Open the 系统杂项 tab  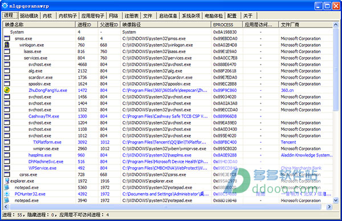(191, 16)
